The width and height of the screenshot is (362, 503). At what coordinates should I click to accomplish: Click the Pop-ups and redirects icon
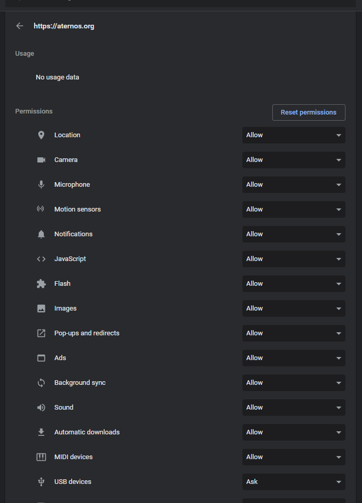point(41,333)
